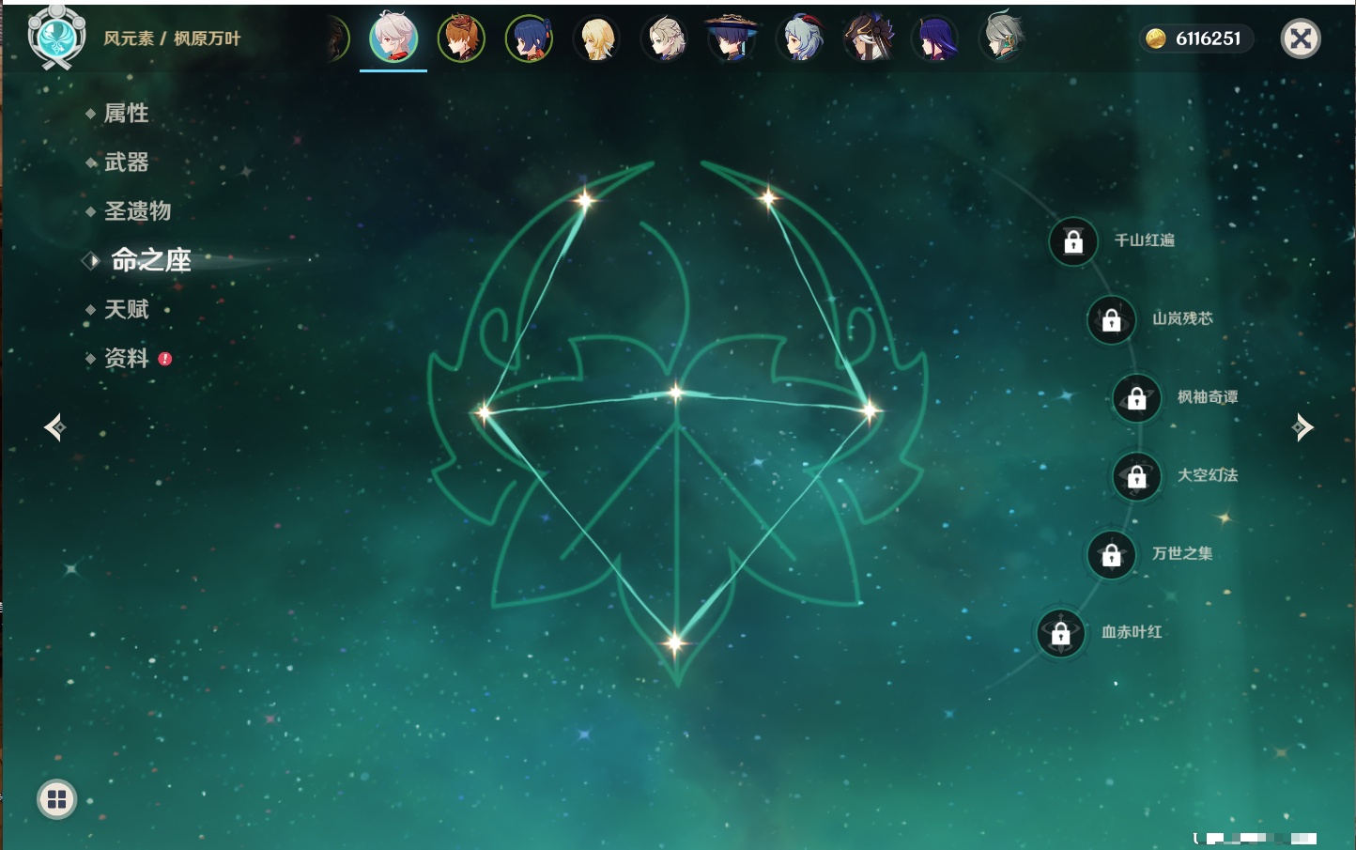Image resolution: width=1356 pixels, height=850 pixels.
Task: Go to the previous character with left arrow
Action: tap(54, 427)
